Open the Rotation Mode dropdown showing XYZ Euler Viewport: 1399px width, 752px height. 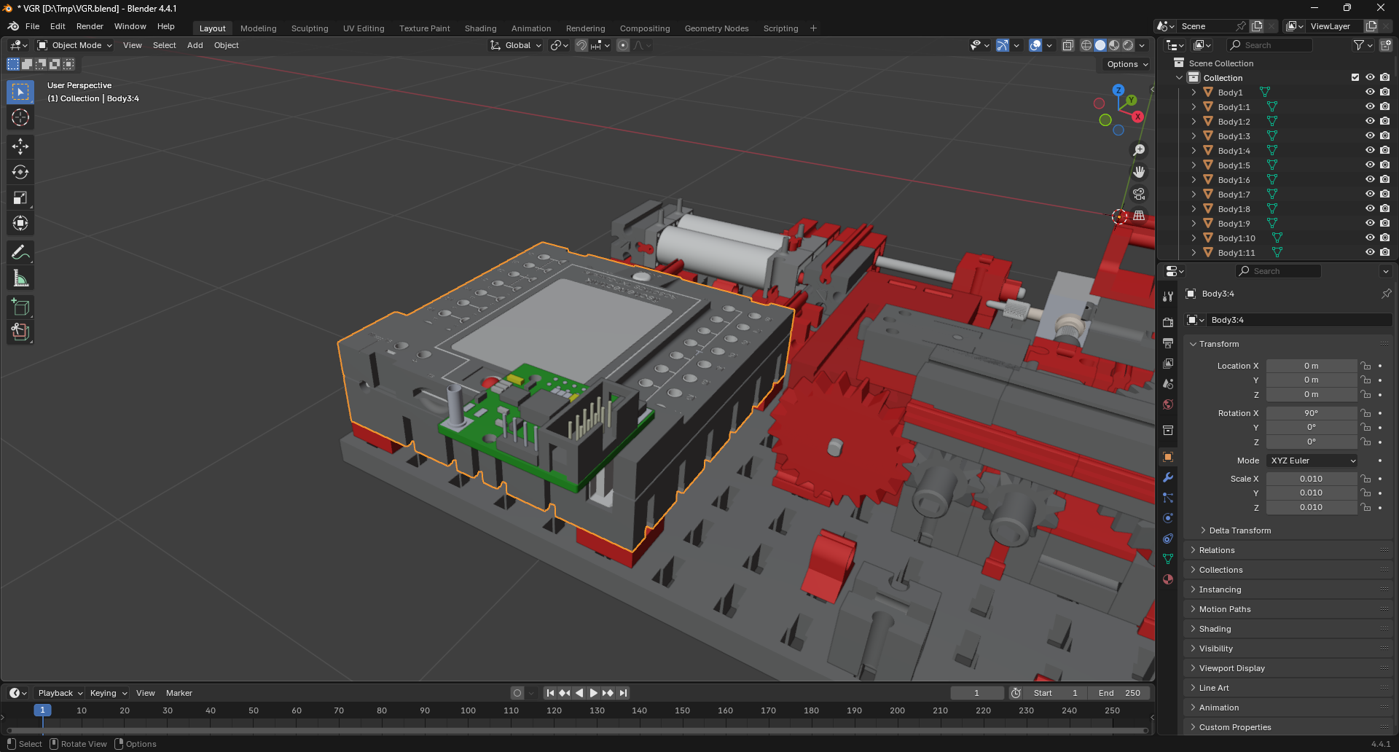[x=1311, y=460]
